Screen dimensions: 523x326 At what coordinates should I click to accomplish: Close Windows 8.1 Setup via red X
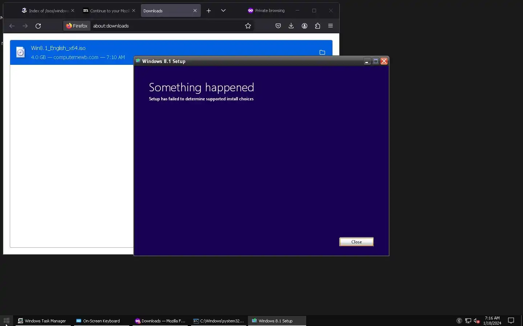point(384,61)
